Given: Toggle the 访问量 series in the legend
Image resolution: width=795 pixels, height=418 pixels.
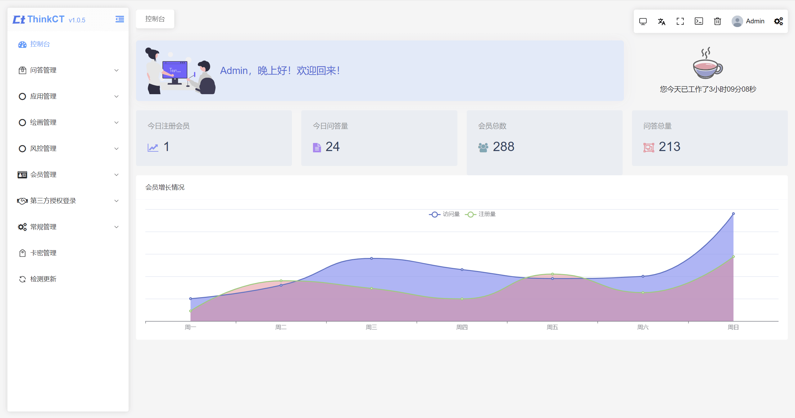Looking at the screenshot, I should pos(444,214).
